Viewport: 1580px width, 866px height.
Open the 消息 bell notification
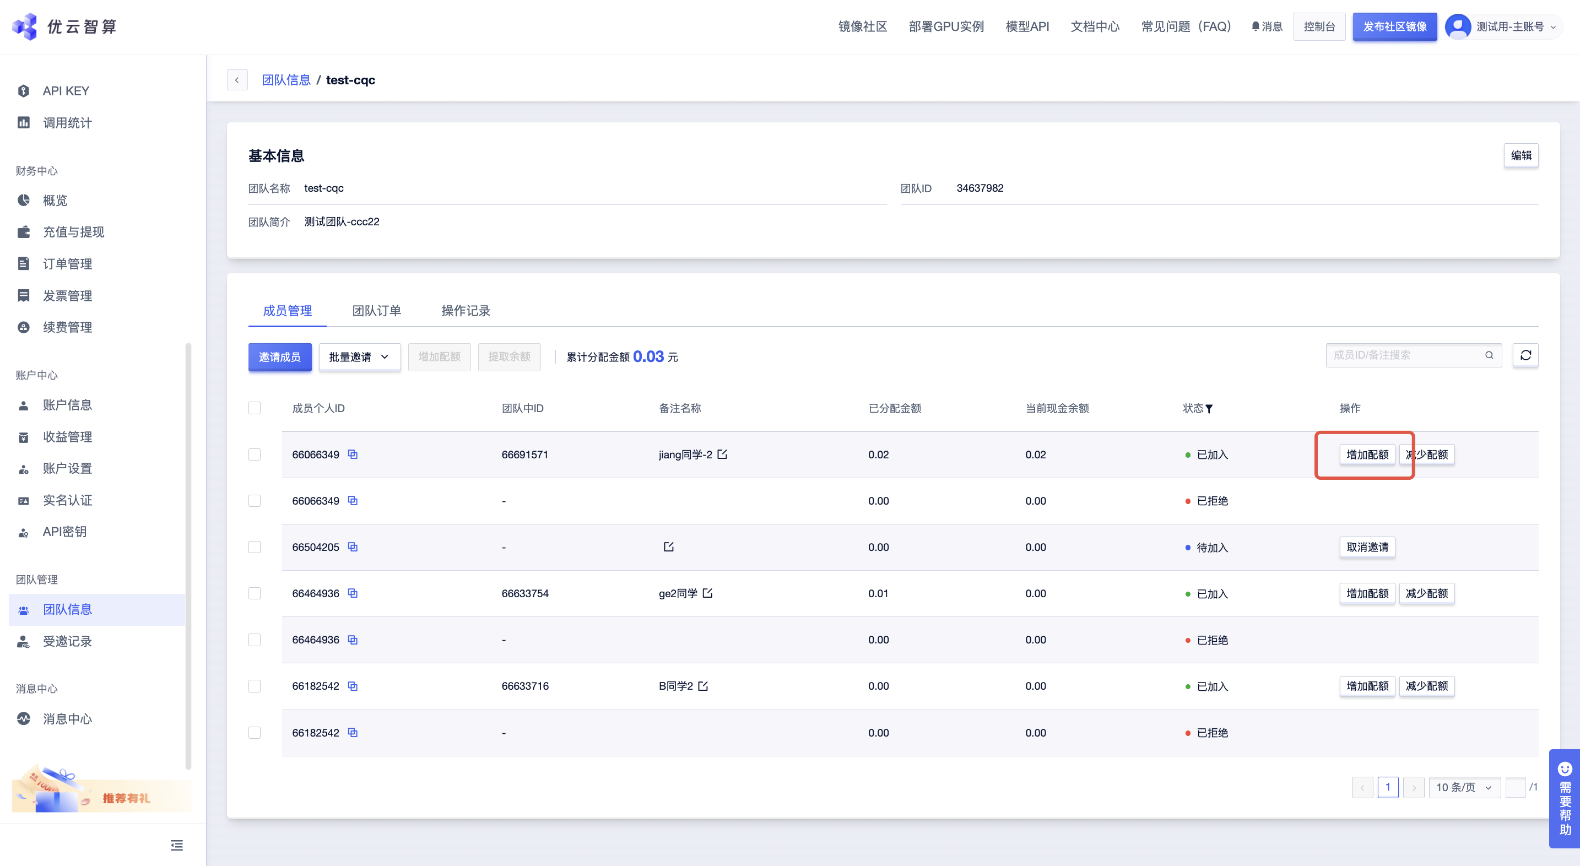(1267, 26)
